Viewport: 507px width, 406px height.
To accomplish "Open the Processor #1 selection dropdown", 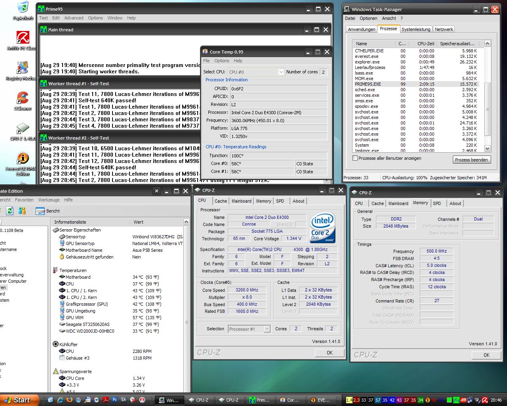I will (x=267, y=329).
